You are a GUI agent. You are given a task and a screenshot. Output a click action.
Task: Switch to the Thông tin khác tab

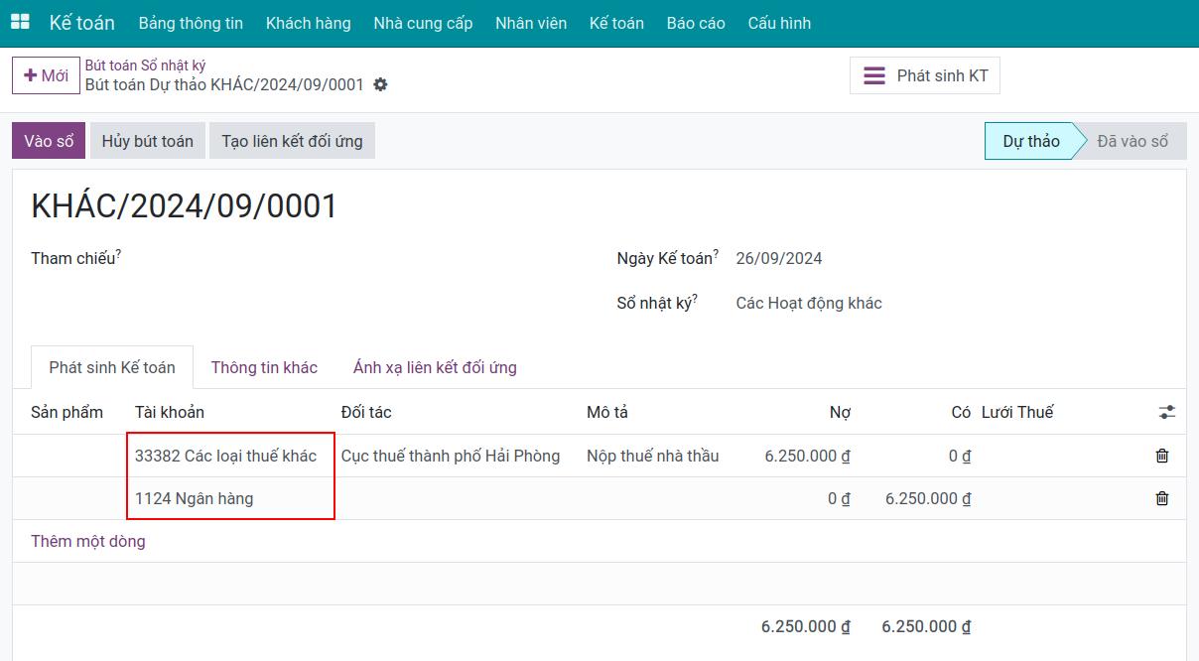click(264, 367)
